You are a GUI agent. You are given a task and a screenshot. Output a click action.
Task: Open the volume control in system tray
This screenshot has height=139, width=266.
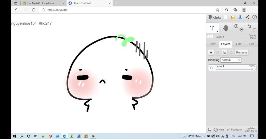click(x=218, y=136)
